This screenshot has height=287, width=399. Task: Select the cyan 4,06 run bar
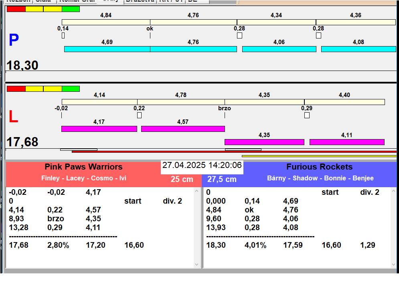pyautogui.click(x=279, y=49)
